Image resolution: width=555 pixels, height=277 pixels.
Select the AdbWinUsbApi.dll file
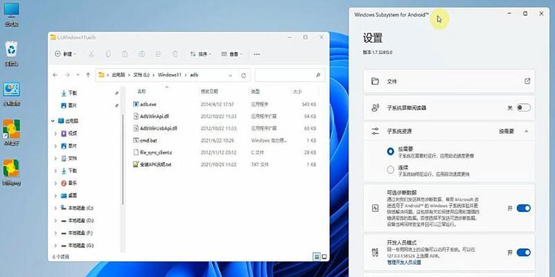point(158,128)
